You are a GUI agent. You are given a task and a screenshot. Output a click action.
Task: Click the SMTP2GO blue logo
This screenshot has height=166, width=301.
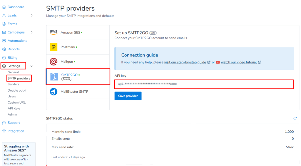tap(54, 77)
